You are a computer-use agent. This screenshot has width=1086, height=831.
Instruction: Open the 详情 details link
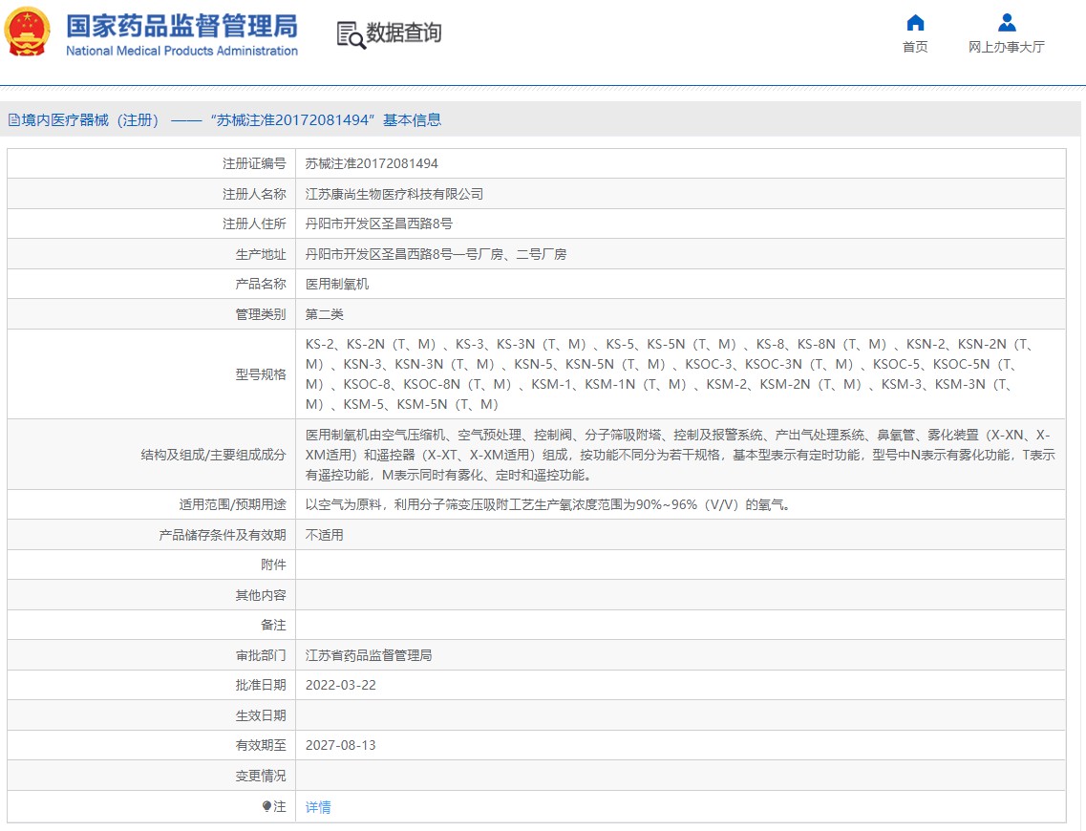pyautogui.click(x=318, y=807)
